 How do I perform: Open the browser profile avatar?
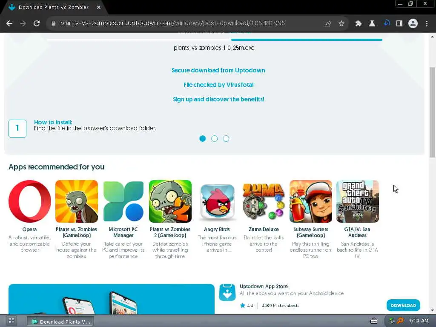[x=413, y=24]
